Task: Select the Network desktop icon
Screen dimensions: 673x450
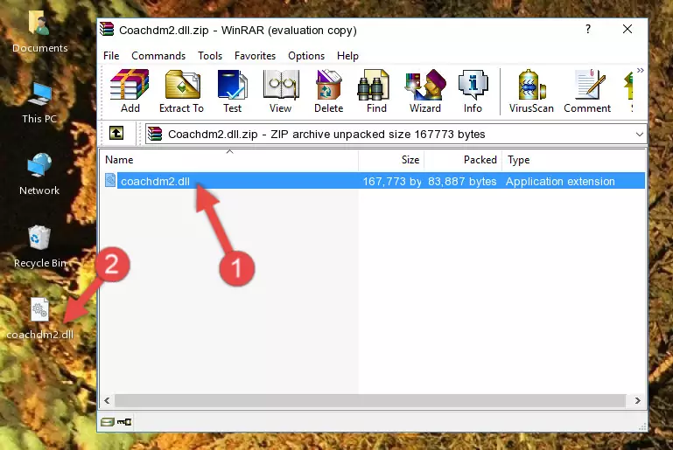Action: pyautogui.click(x=39, y=174)
